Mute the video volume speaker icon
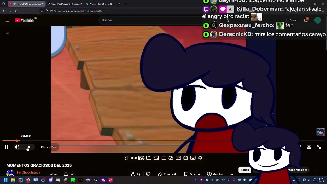327x184 pixels. [17, 147]
